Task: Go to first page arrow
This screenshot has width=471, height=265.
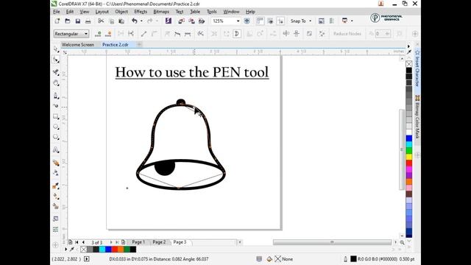Action: [x=77, y=242]
